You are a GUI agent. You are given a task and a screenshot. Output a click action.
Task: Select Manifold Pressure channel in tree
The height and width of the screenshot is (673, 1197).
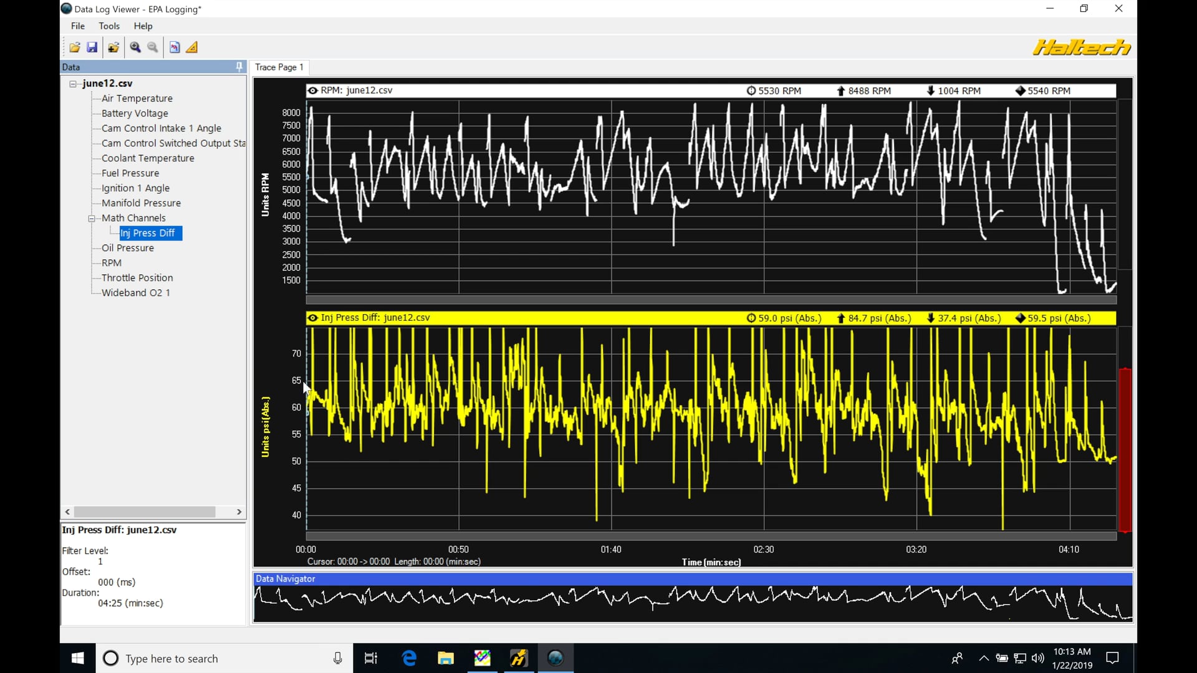141,203
